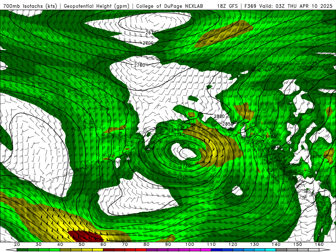Screen dimensions: 336x252
Task: Click the dark red wind maximum on the map
Action: pyautogui.click(x=86, y=236)
